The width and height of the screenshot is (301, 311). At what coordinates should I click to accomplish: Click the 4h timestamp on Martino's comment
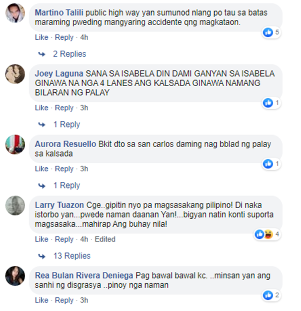84,37
